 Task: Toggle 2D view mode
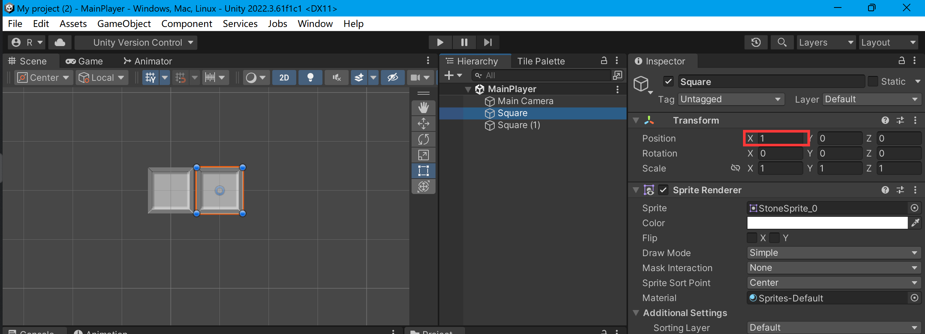click(x=284, y=78)
